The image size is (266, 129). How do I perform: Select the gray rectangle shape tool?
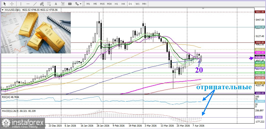pos(70,4)
